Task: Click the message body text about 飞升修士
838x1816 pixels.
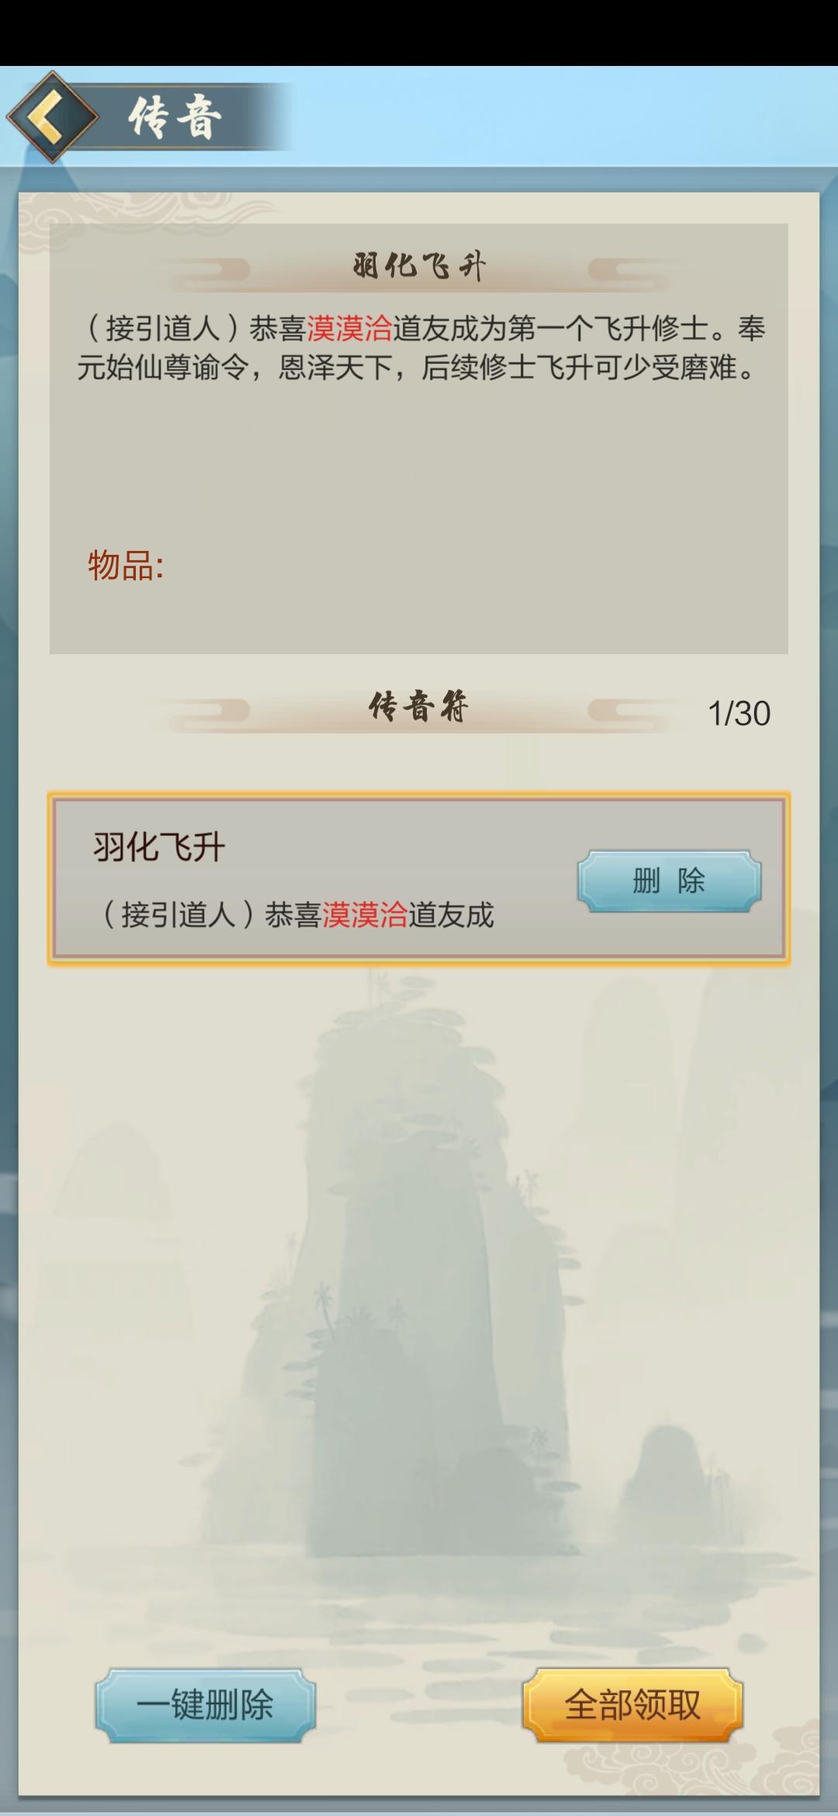Action: coord(420,348)
